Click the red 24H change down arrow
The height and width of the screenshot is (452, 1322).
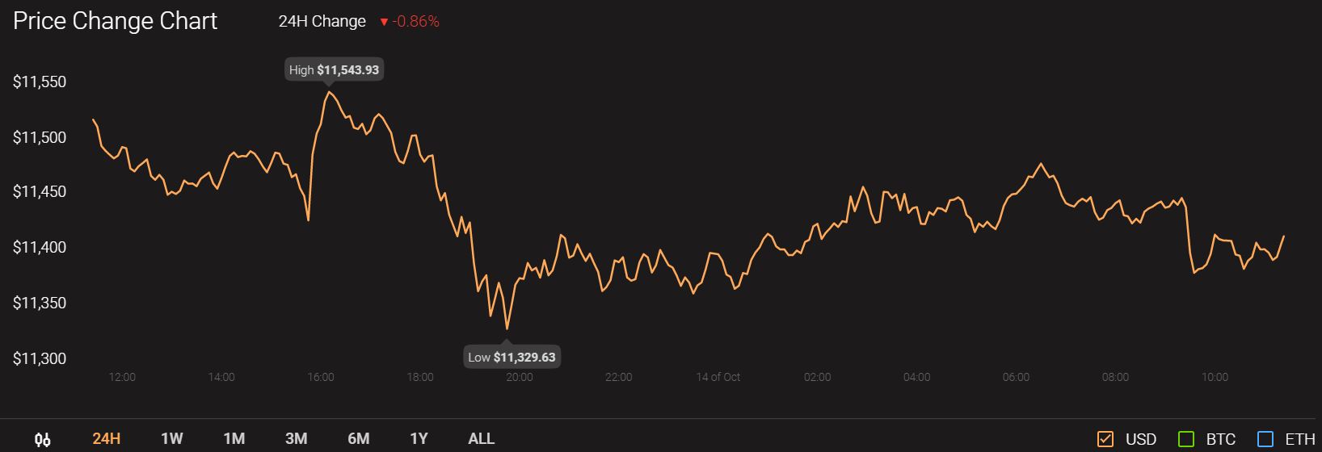(x=384, y=23)
